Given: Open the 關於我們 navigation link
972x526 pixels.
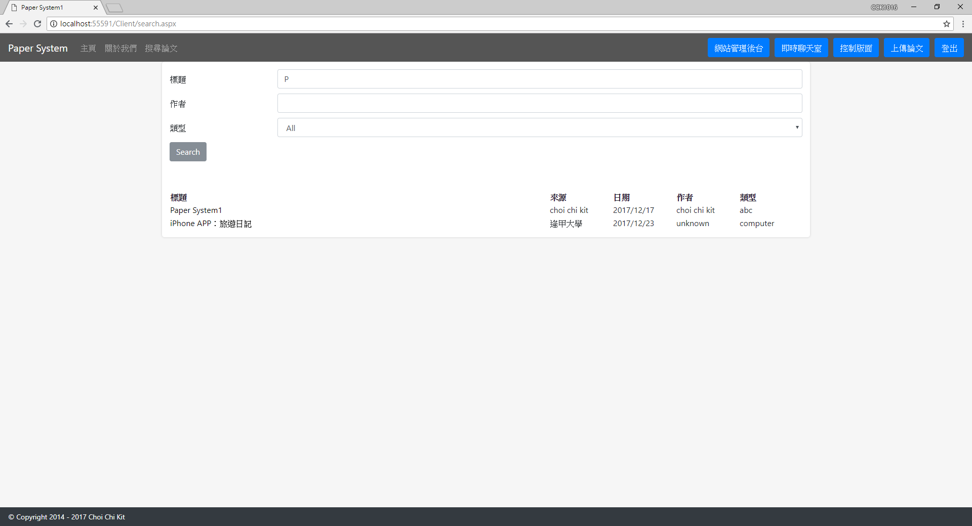Looking at the screenshot, I should pos(120,49).
